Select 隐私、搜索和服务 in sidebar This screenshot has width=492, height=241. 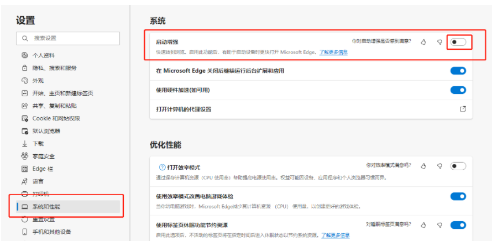click(x=54, y=68)
